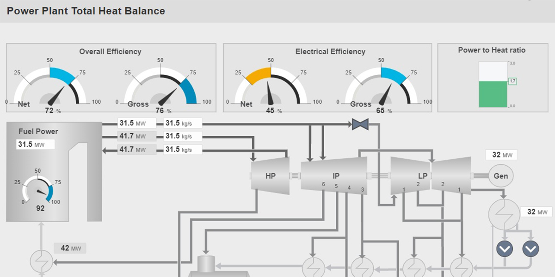Select the HP turbine symbol
The height and width of the screenshot is (277, 555).
click(270, 176)
